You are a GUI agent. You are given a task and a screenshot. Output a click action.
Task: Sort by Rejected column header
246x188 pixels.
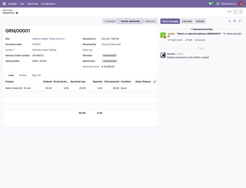pyautogui.click(x=97, y=82)
